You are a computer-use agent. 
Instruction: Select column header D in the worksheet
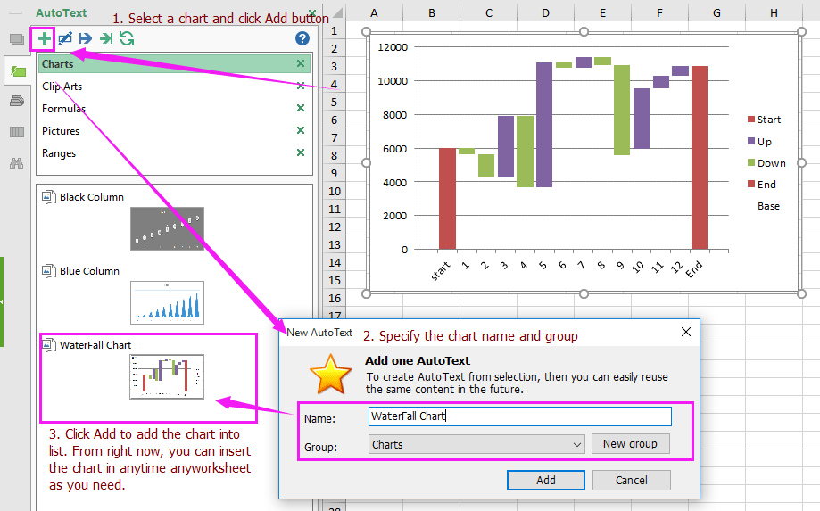(x=545, y=12)
